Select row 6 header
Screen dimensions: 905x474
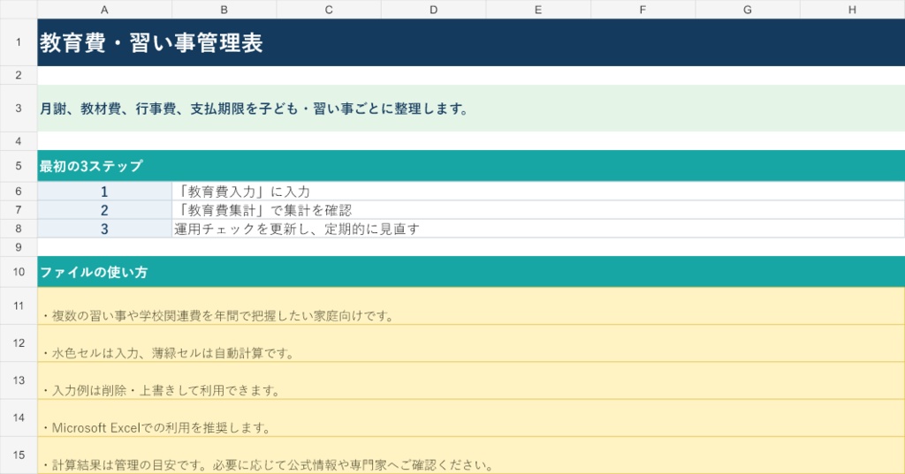point(19,191)
